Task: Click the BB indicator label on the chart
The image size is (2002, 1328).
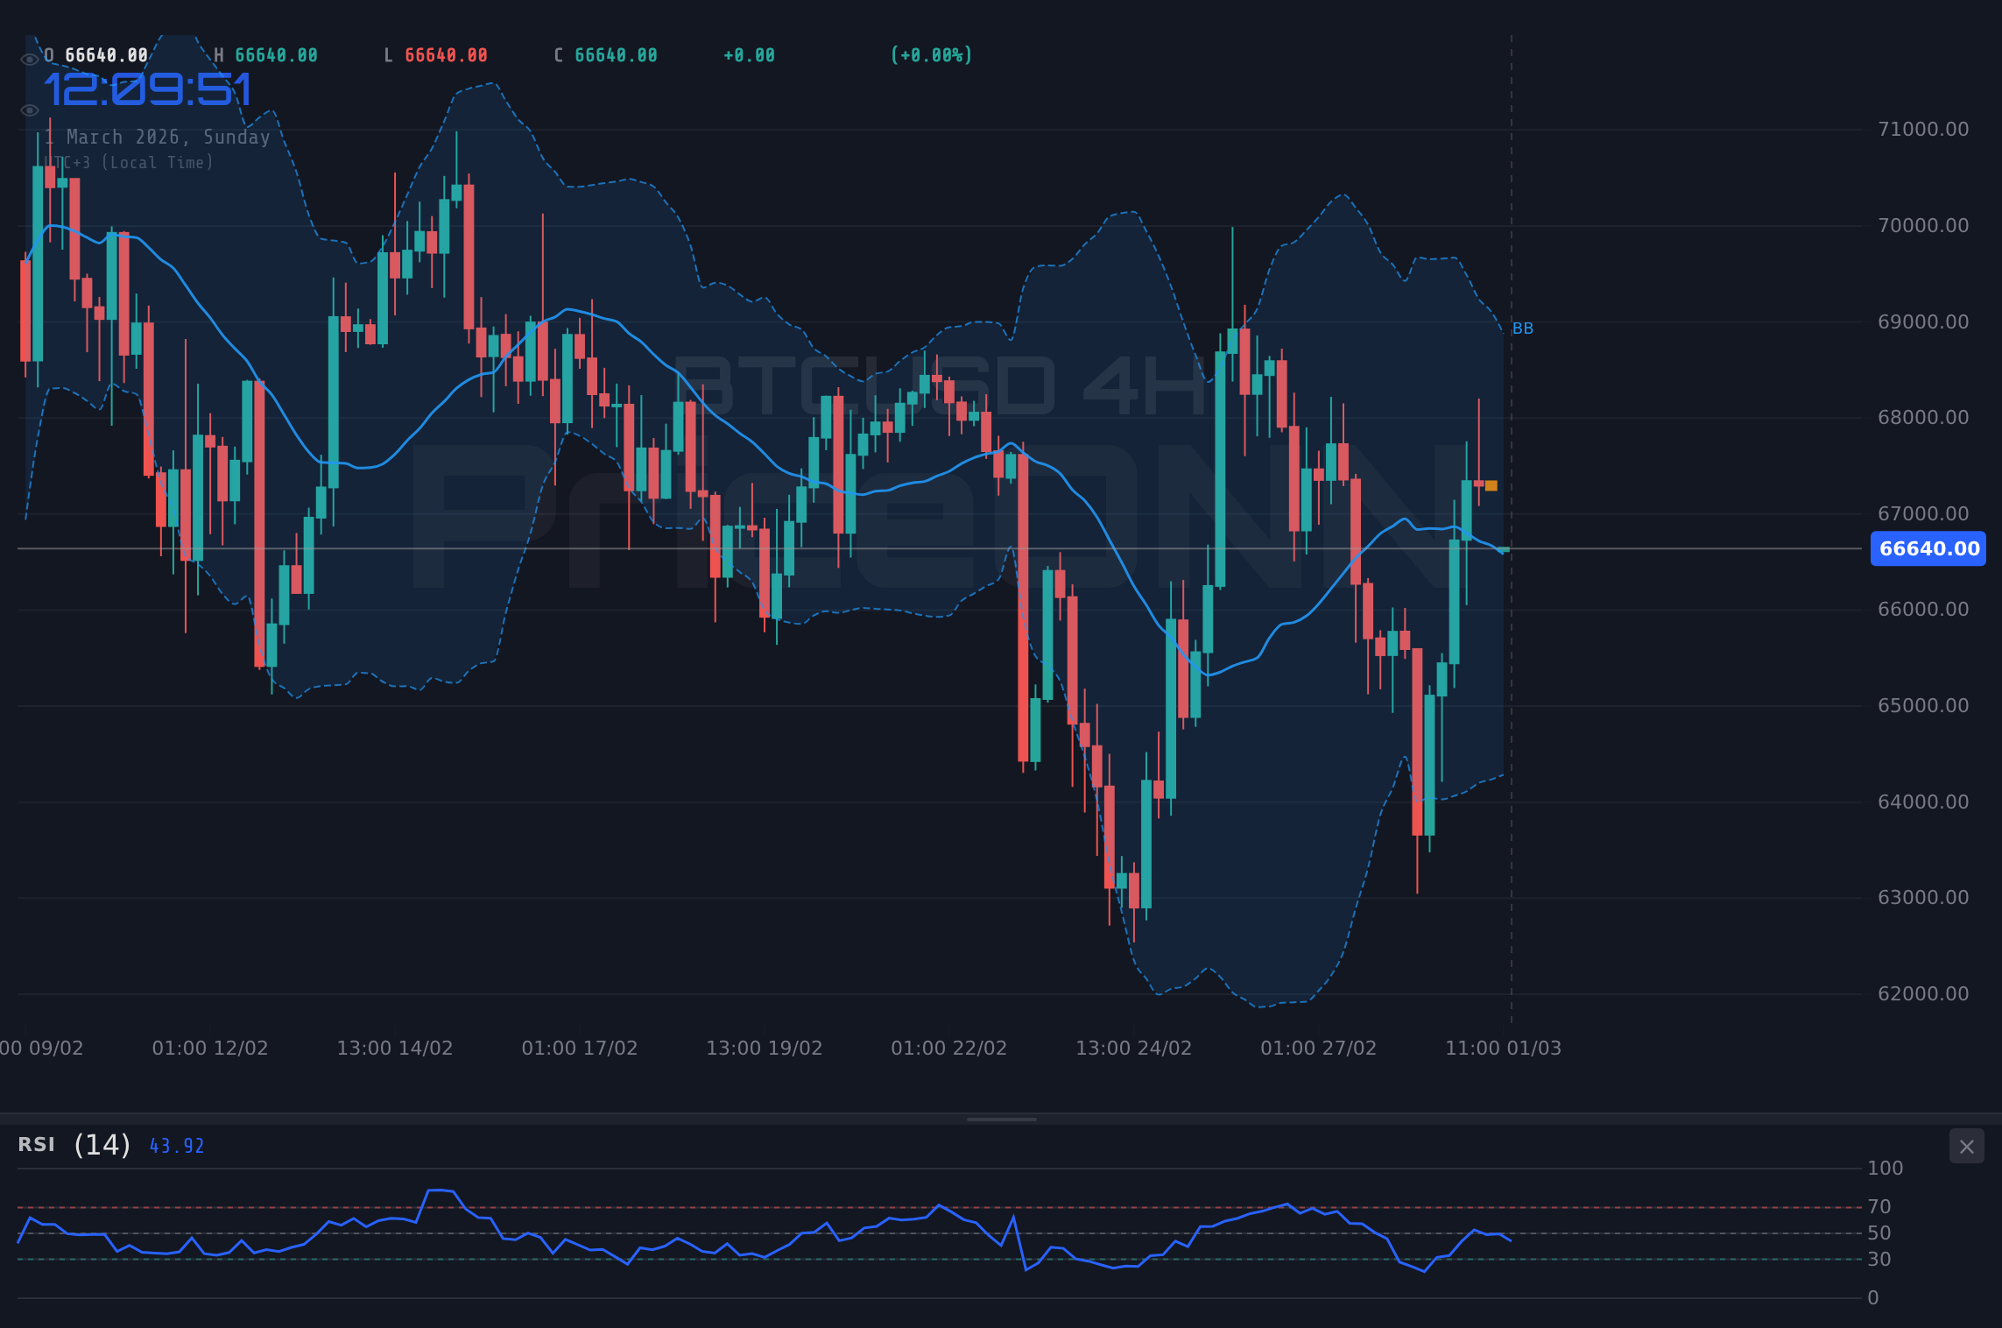Action: (x=1522, y=328)
